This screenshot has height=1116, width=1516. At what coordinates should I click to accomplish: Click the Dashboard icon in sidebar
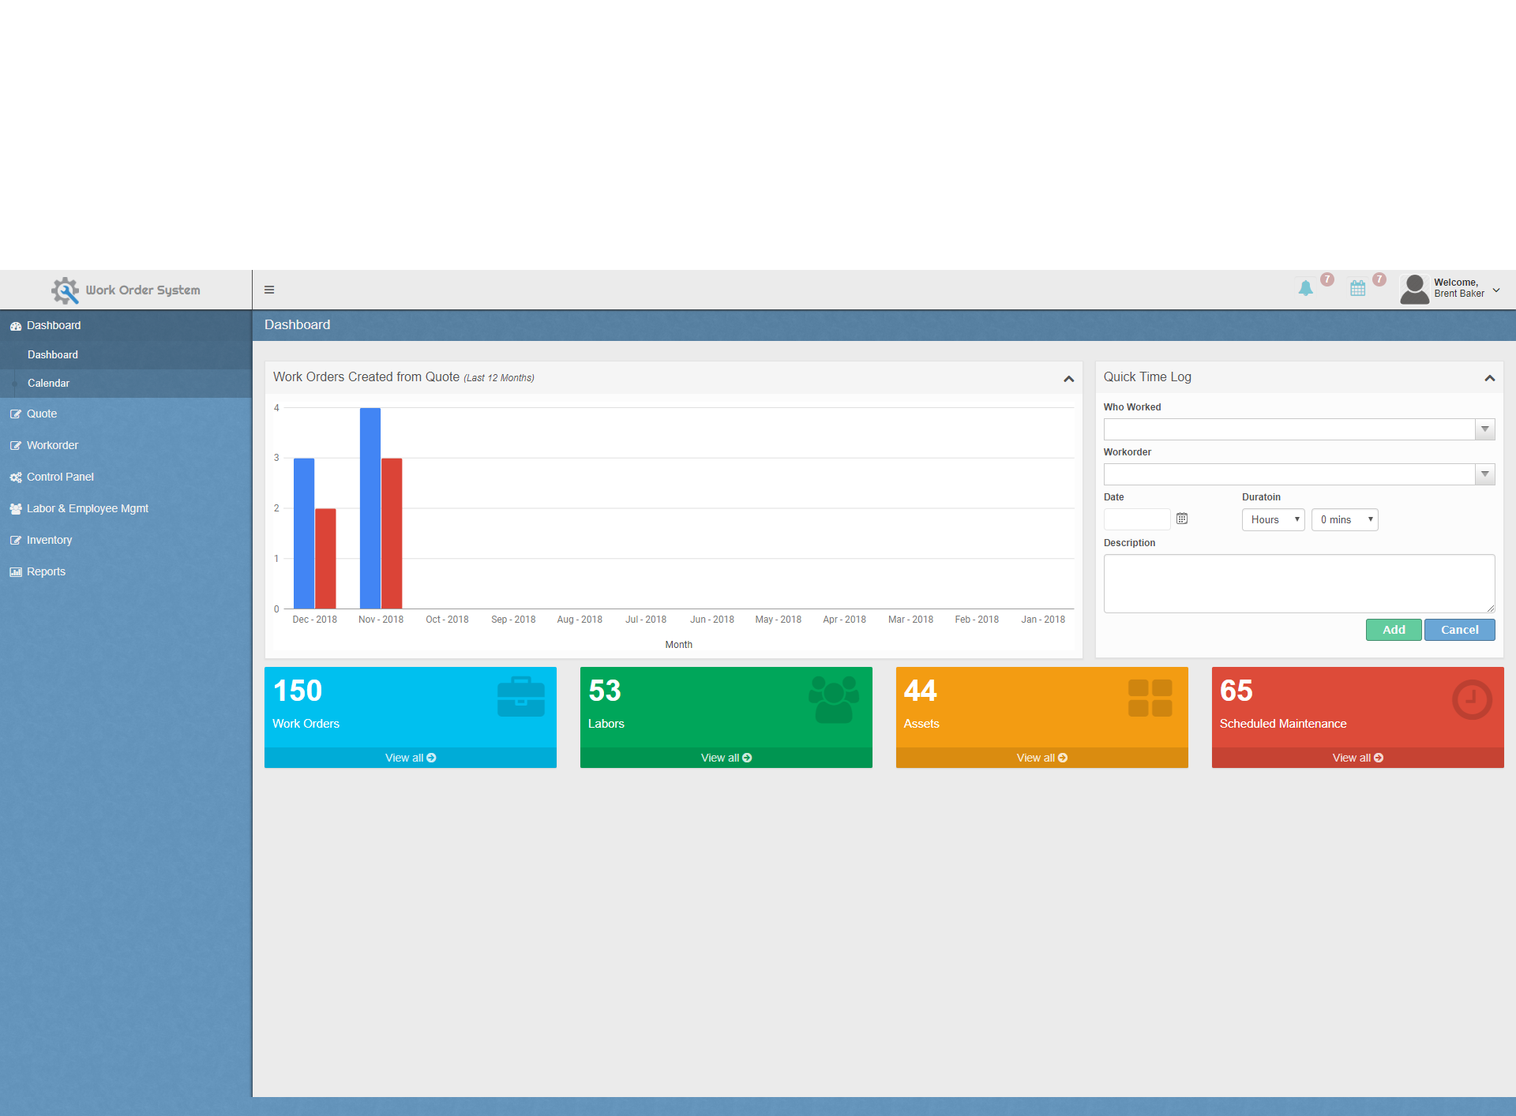tap(15, 324)
